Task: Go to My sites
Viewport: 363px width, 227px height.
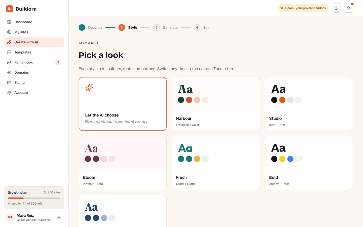Action: click(34, 32)
